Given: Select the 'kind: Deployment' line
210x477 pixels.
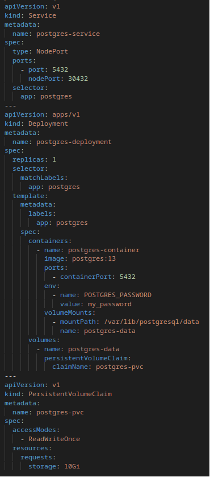Looking at the screenshot, I should (x=36, y=124).
